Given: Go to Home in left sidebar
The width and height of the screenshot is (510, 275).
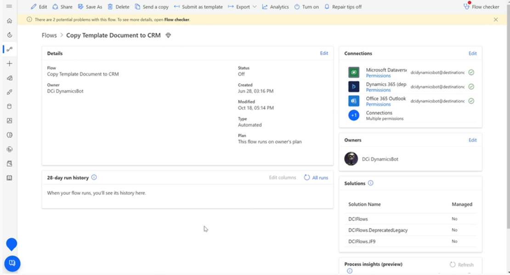Looking at the screenshot, I should point(10,21).
